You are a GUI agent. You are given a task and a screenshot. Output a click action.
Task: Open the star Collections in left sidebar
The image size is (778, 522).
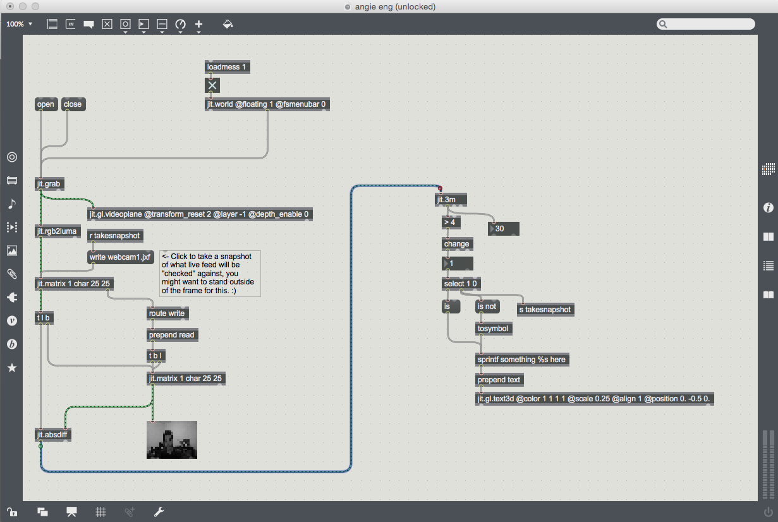tap(11, 367)
